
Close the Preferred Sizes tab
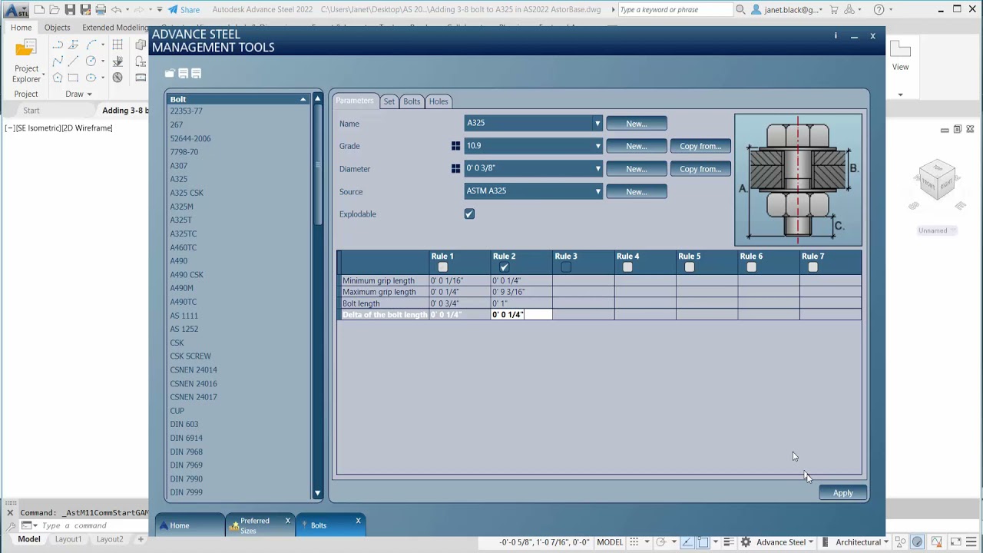tap(288, 521)
